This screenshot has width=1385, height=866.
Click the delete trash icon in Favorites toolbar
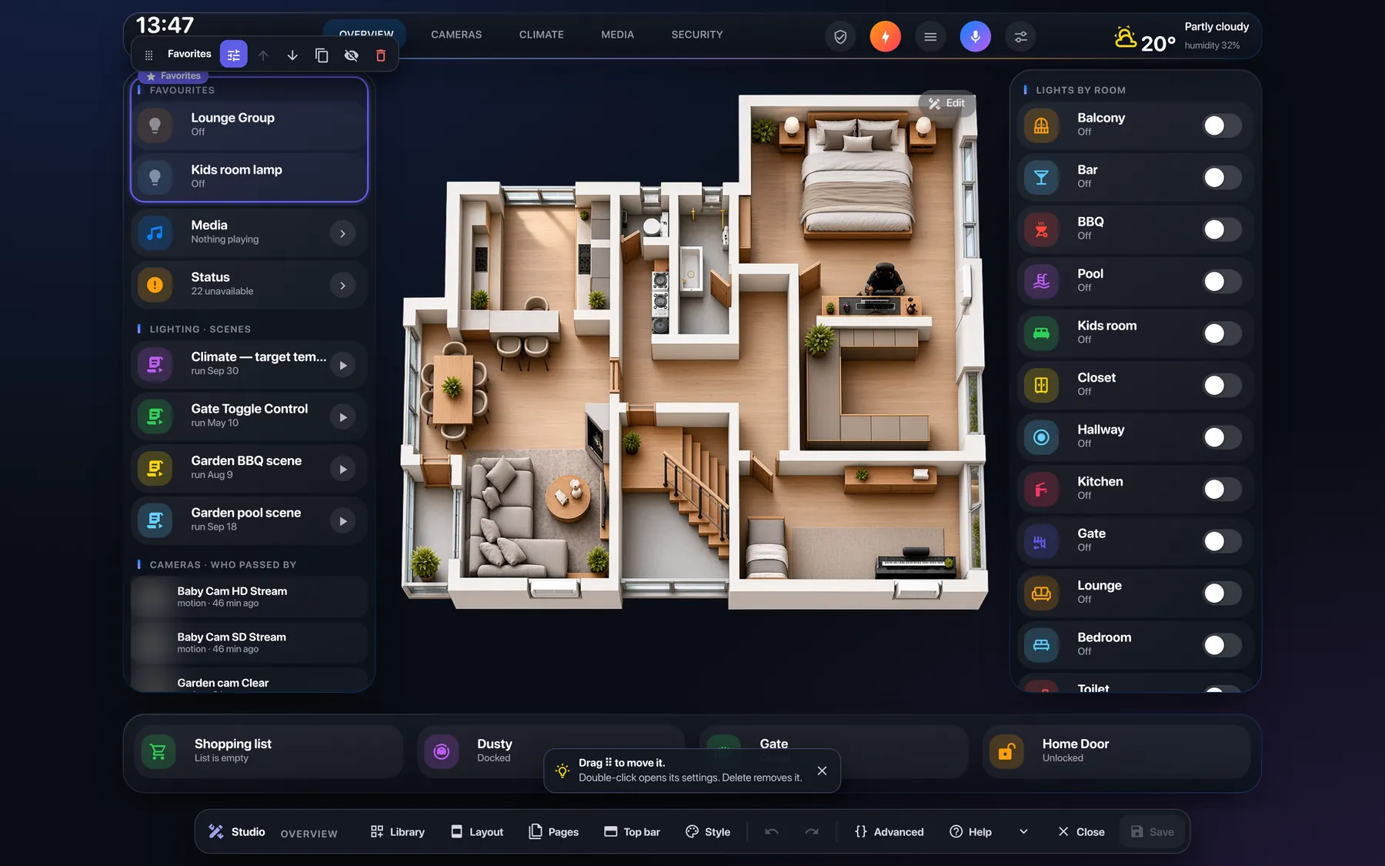pos(380,55)
